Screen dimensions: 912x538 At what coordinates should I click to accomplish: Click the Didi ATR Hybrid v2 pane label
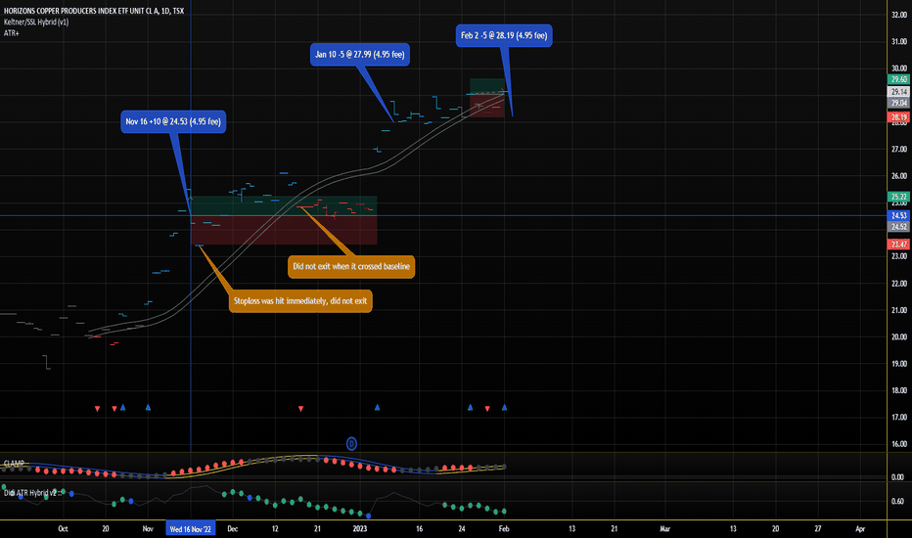tap(32, 493)
